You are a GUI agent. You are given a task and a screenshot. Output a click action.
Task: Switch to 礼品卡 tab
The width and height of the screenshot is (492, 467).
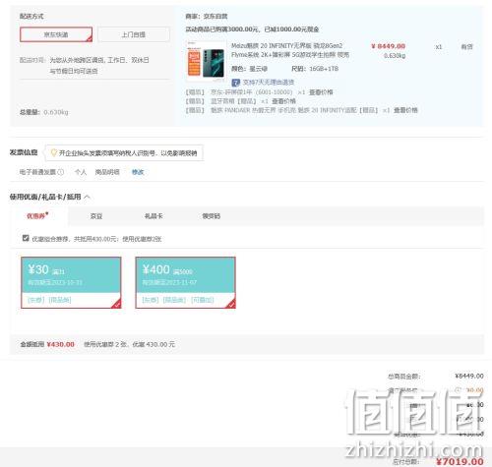point(154,216)
